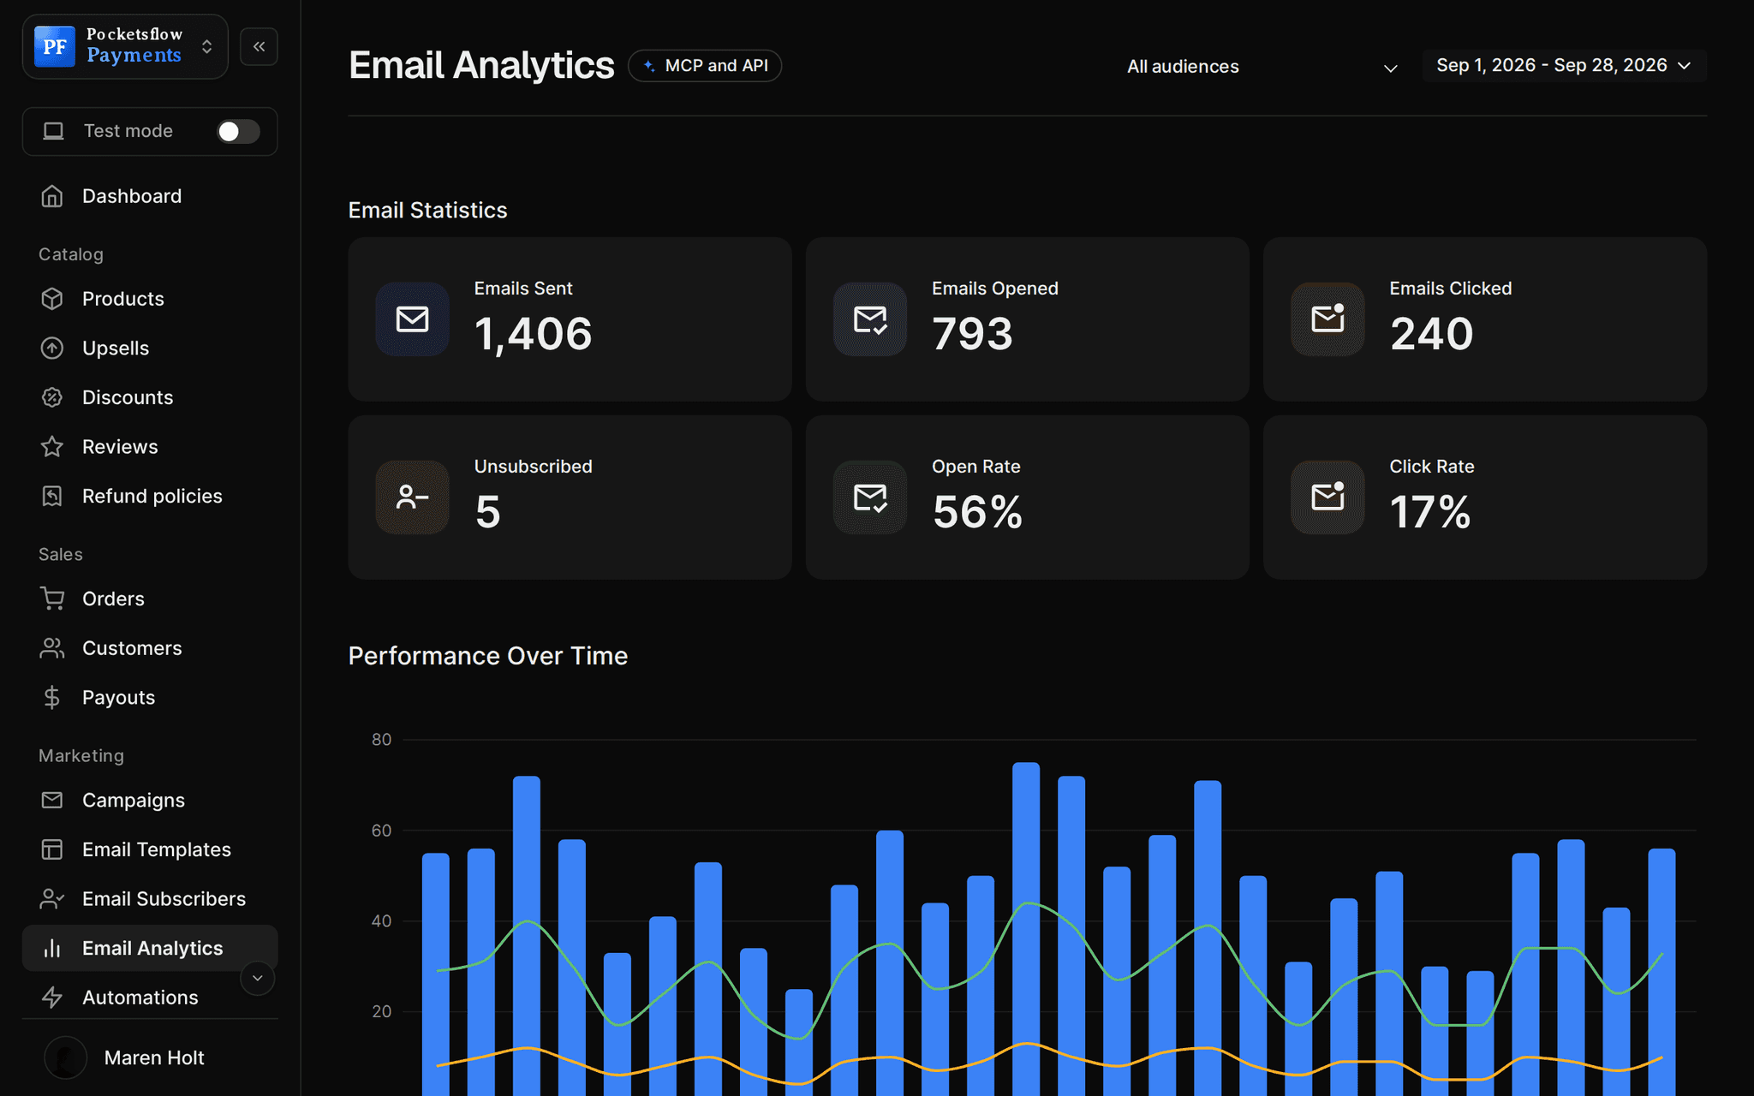
Task: Open the Refund policies page link
Action: (x=150, y=496)
